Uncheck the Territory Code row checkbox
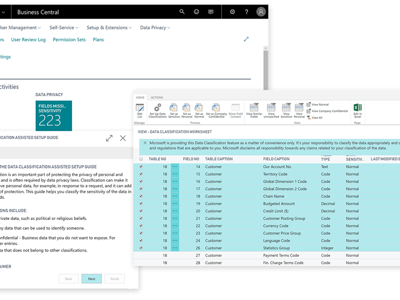The width and height of the screenshot is (400, 300). [x=141, y=174]
